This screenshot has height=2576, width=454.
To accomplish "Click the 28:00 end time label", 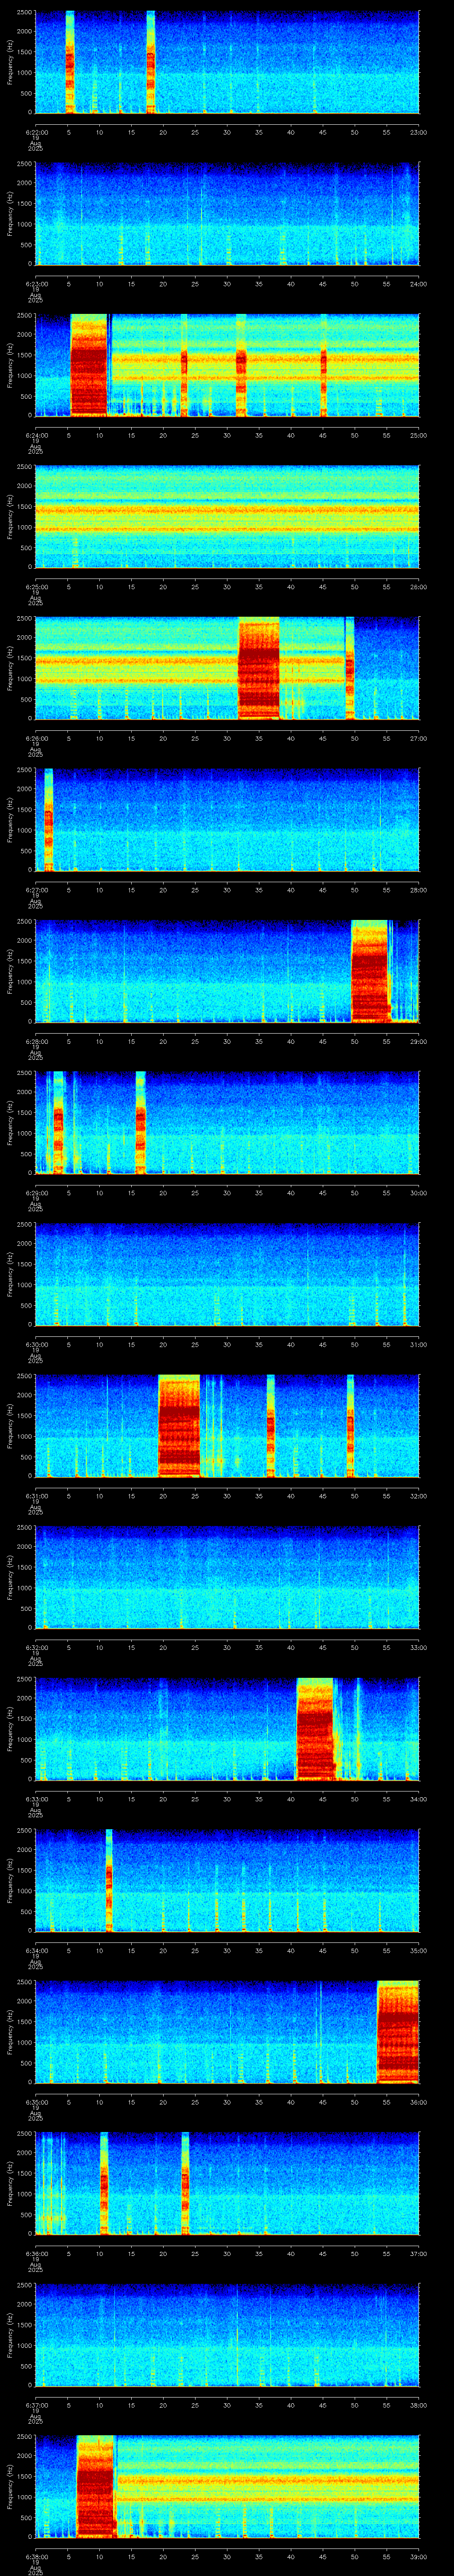I will [x=418, y=890].
